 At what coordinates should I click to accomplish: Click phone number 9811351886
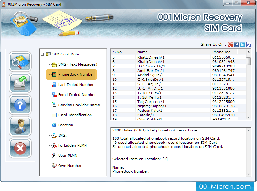223,88
